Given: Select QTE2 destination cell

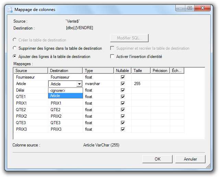Looking at the screenshot, I should 65,110.
